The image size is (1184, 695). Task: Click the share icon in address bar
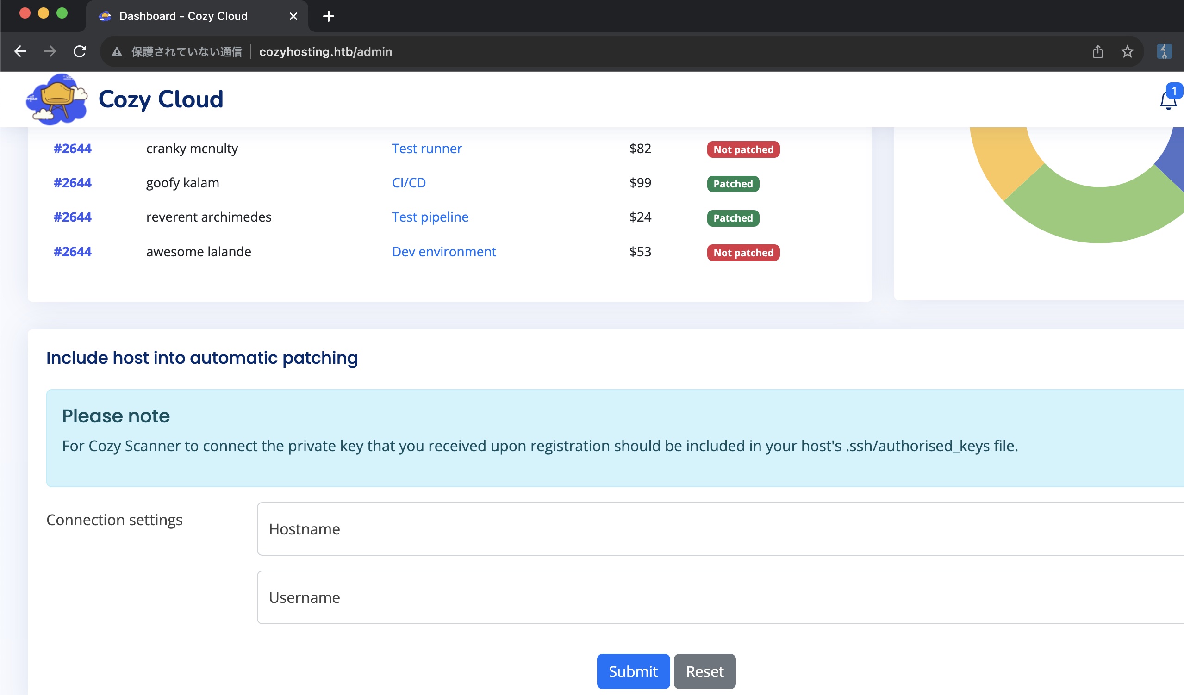click(1097, 51)
